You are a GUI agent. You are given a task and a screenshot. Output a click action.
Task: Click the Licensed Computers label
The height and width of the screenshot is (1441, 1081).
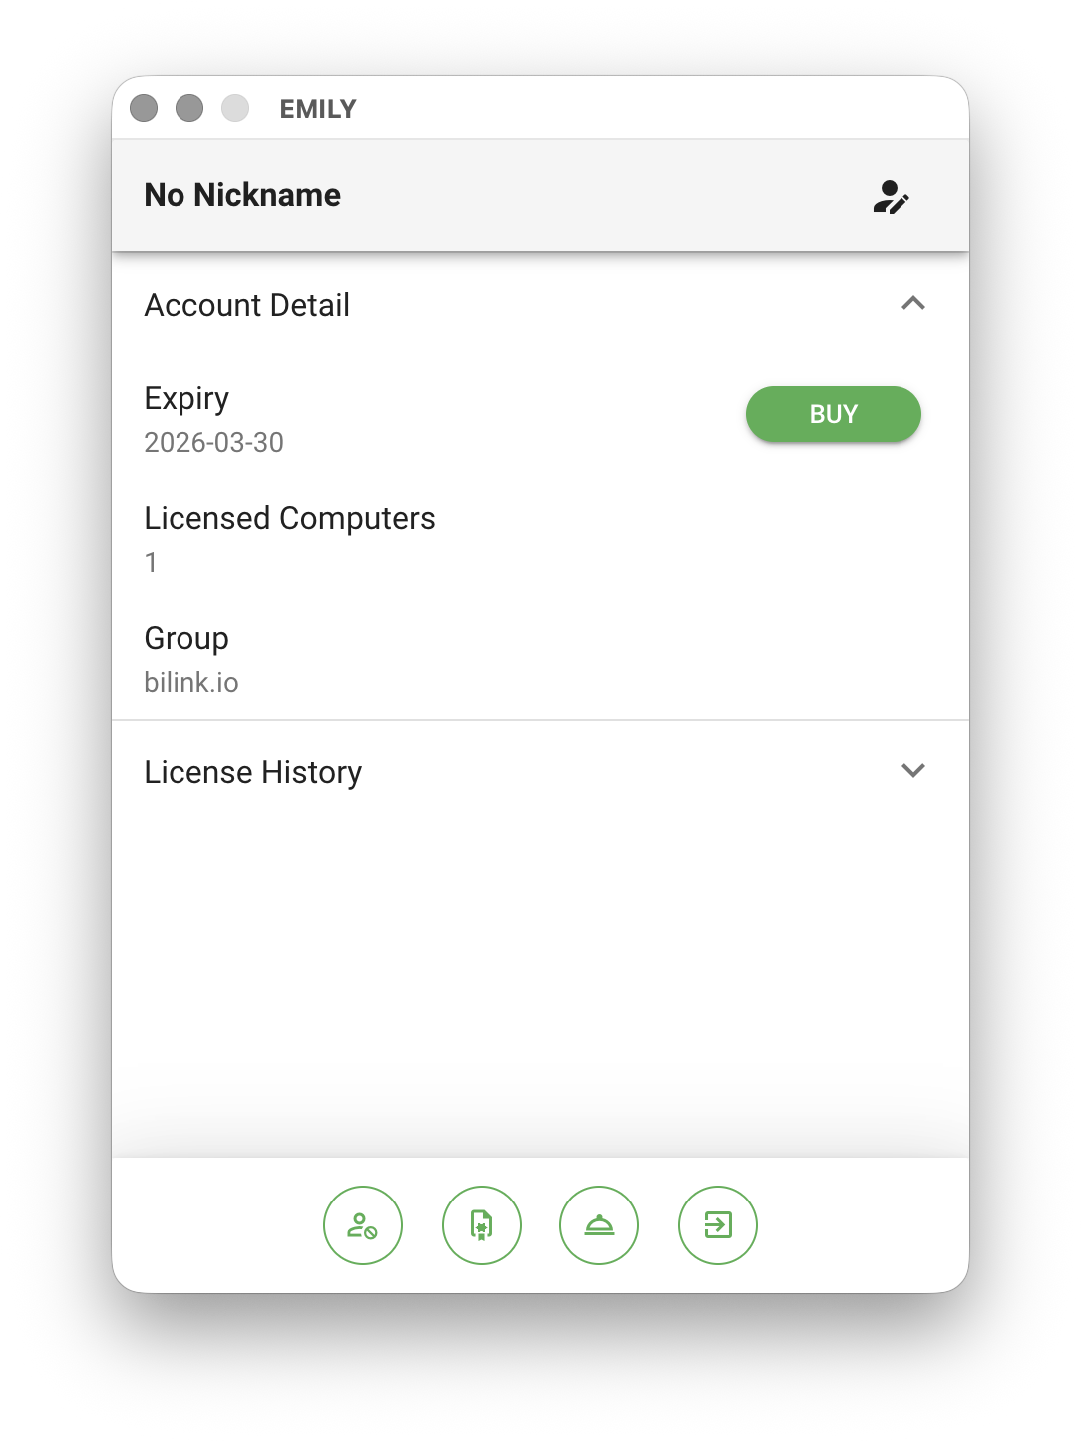[290, 518]
